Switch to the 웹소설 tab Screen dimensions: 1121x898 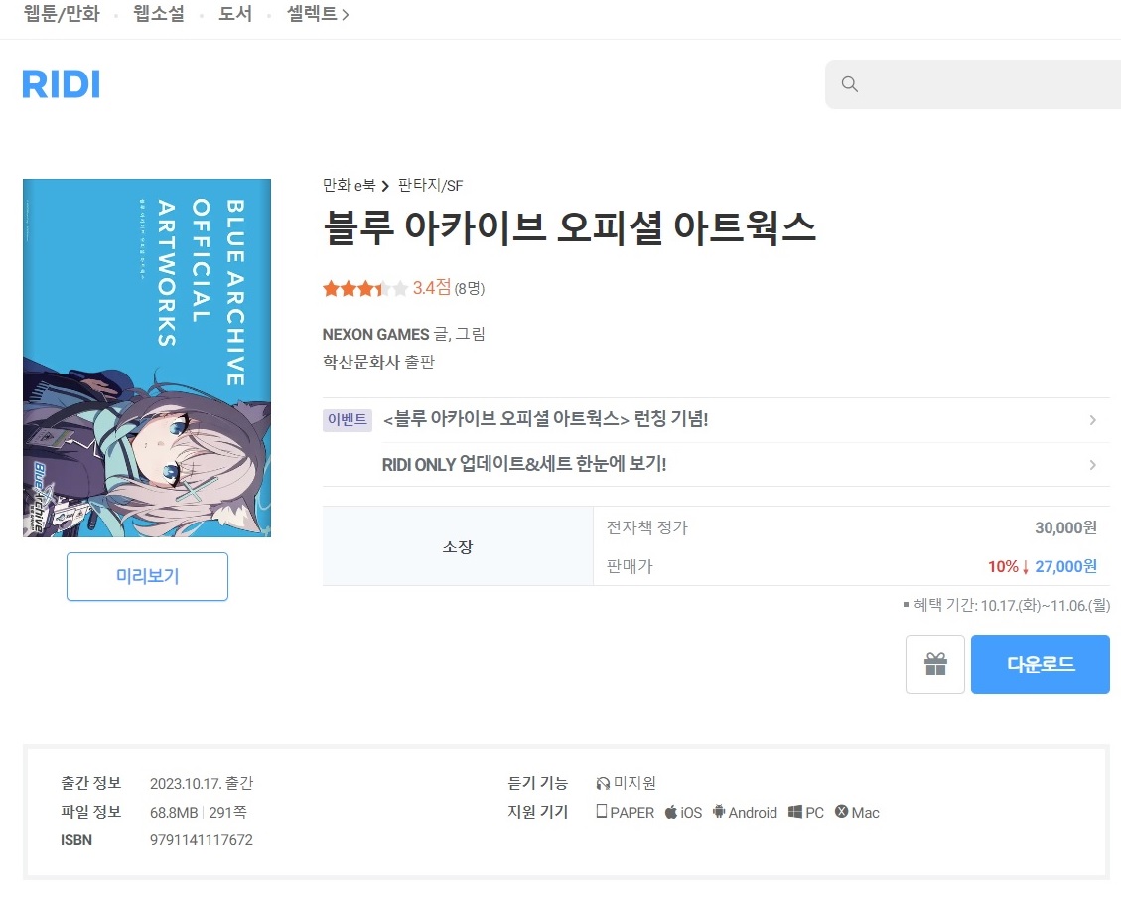159,15
